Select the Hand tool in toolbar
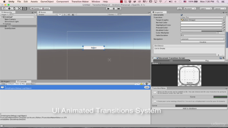Viewport: 228px width, 128px height. 4,9
